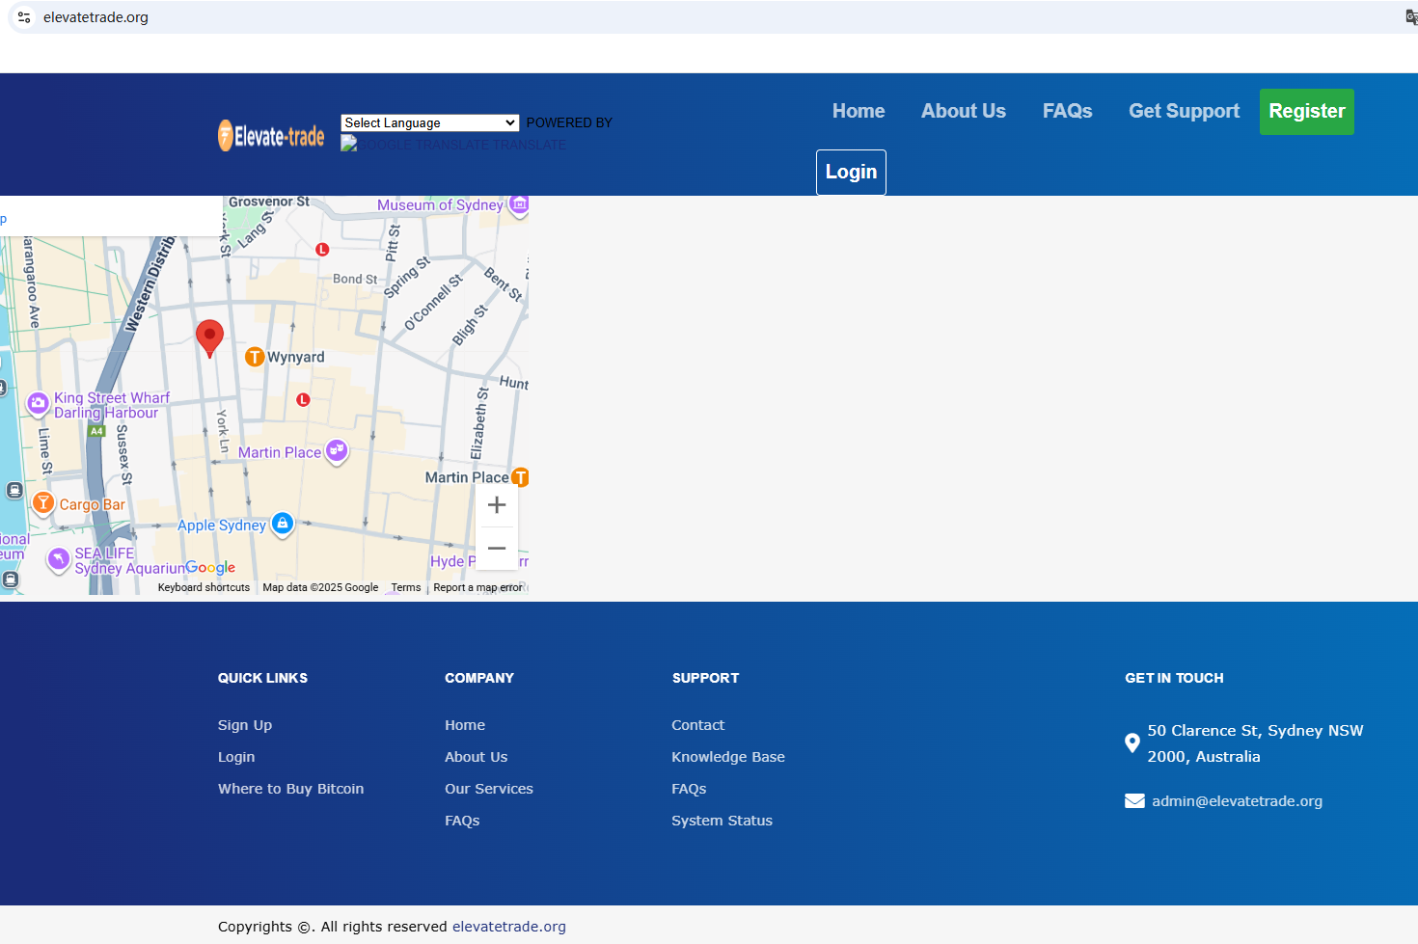Screen dimensions: 1418x944
Task: Click the Martin Place station icon
Action: (520, 477)
